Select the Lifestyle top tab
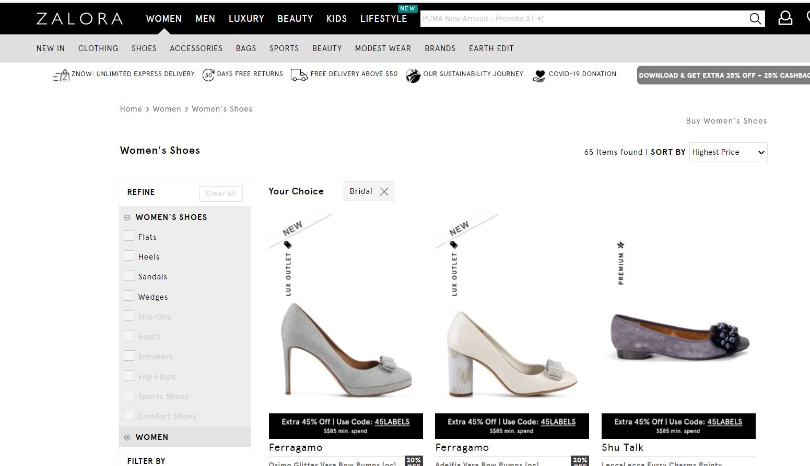 click(383, 19)
